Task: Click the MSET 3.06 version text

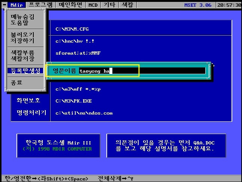Action: [198, 5]
